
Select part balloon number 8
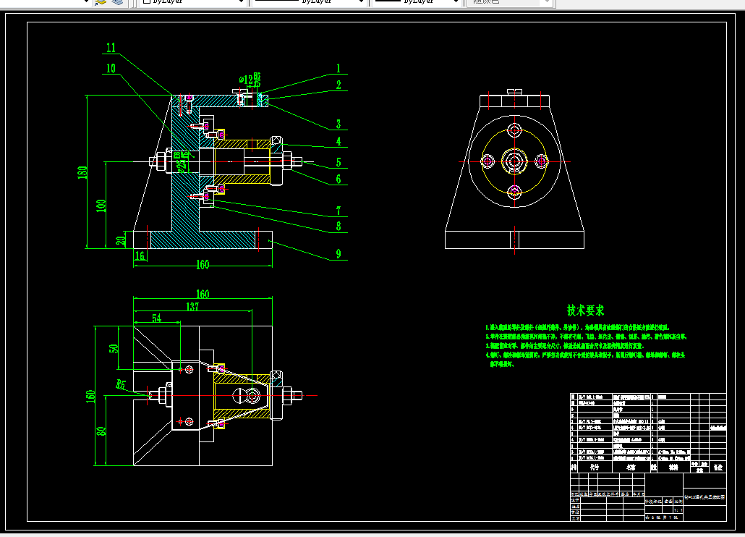(x=339, y=227)
